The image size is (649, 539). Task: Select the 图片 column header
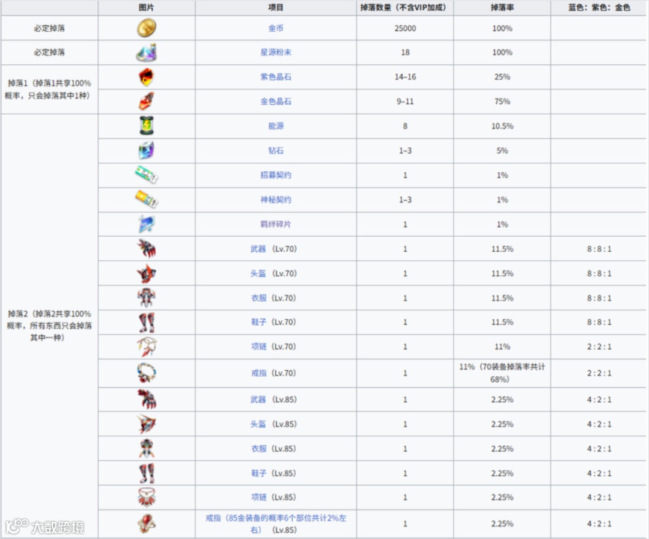point(147,7)
